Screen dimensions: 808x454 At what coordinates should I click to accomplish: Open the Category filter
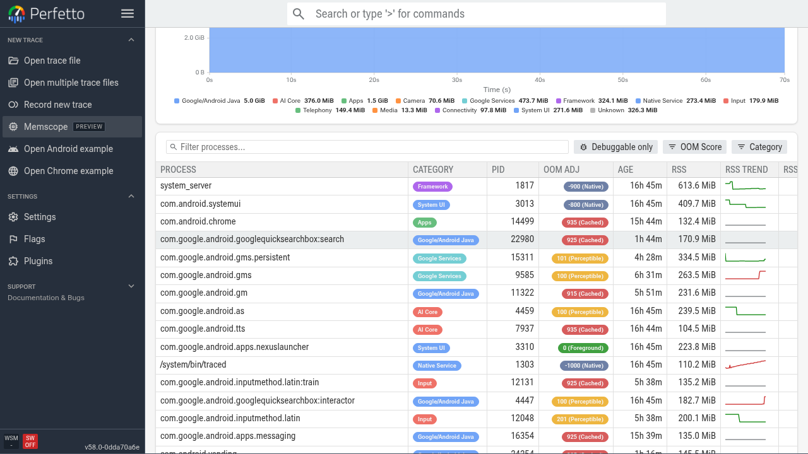pos(759,147)
